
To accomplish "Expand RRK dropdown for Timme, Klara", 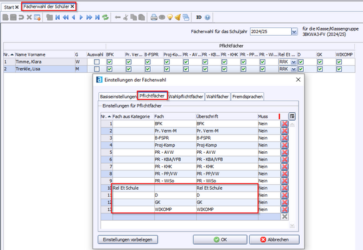I will pos(293,62).
